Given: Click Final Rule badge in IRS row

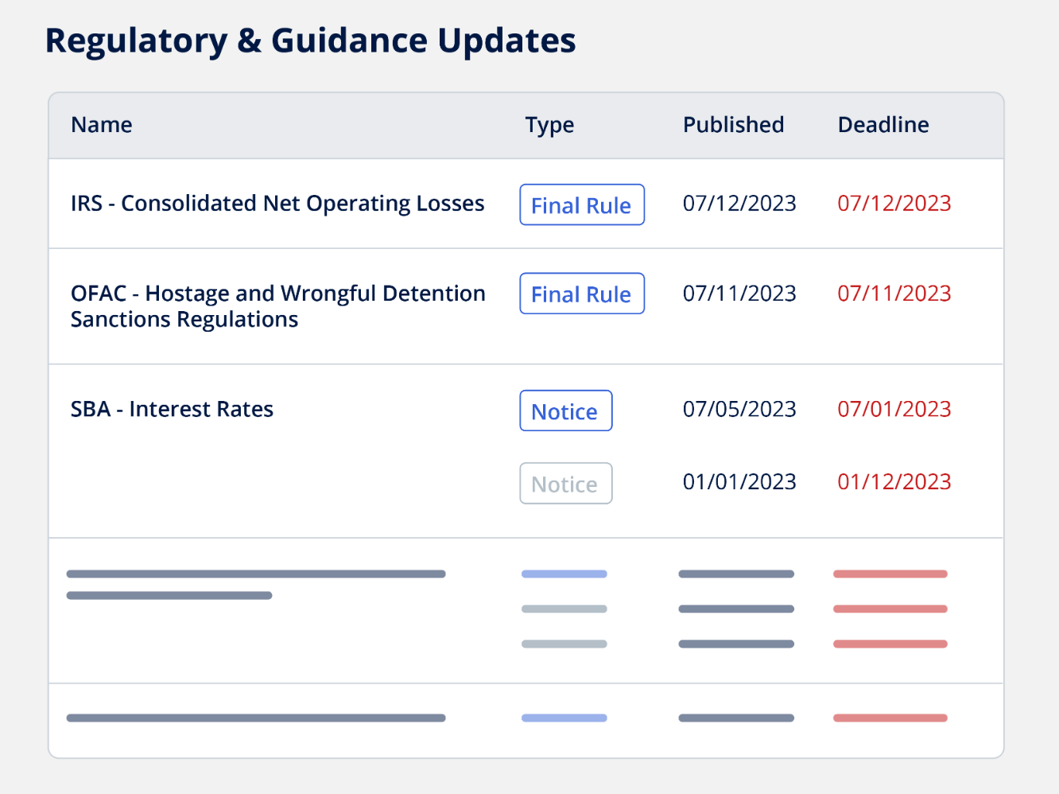Looking at the screenshot, I should [x=582, y=204].
